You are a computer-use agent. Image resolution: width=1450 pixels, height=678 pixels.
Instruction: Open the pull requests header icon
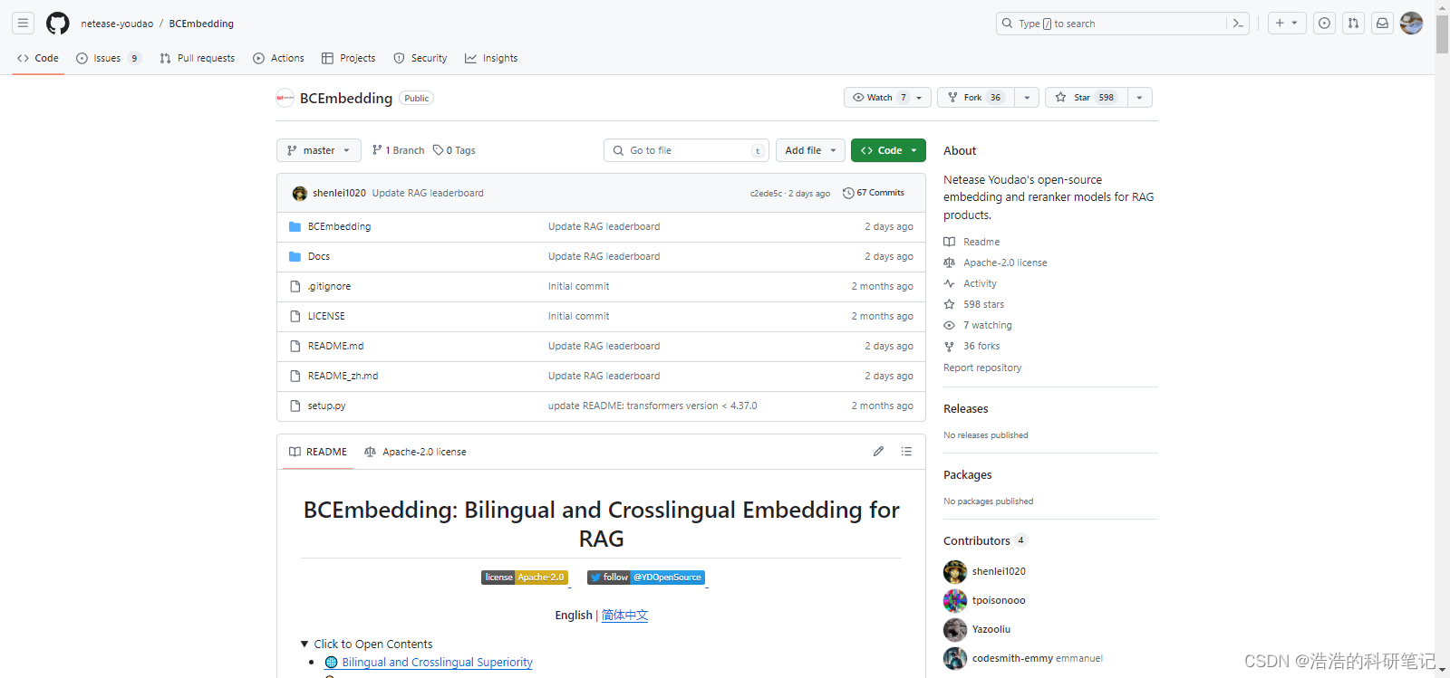point(1353,24)
